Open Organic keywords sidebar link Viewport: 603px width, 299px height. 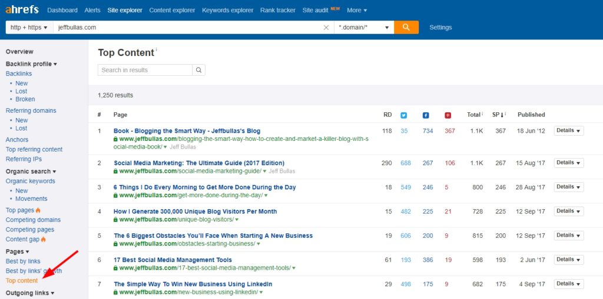[31, 181]
